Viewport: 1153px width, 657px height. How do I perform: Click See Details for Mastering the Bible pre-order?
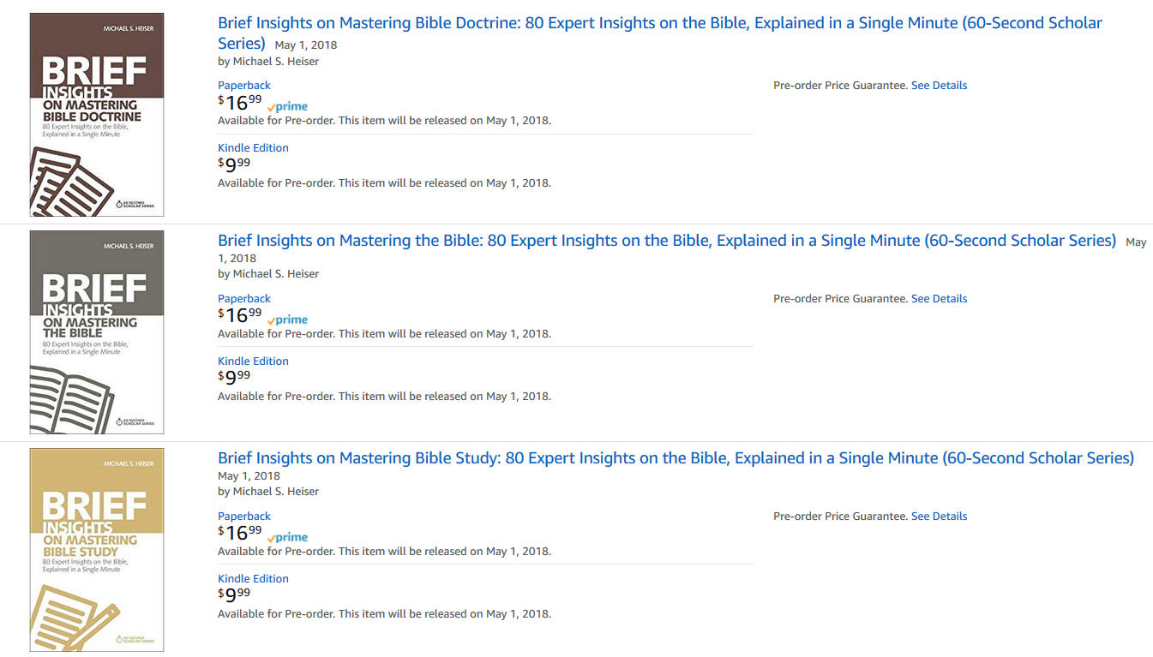[939, 298]
